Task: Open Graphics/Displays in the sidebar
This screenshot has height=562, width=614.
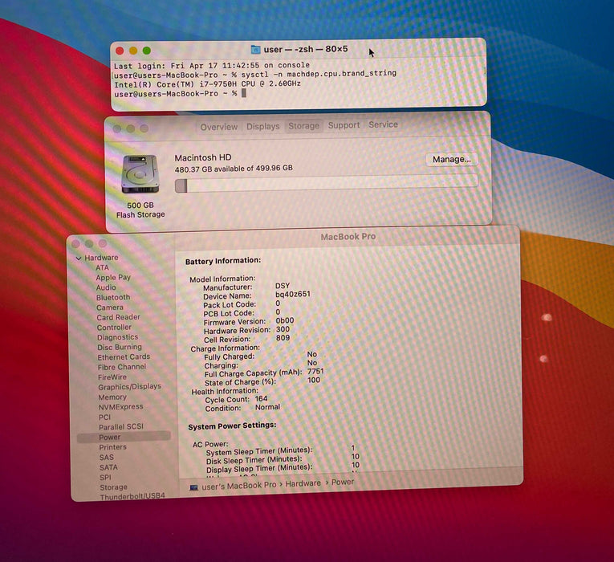Action: 129,386
